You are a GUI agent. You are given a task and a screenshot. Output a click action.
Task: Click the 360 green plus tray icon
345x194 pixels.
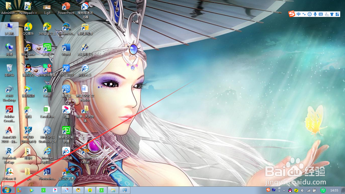(296, 191)
